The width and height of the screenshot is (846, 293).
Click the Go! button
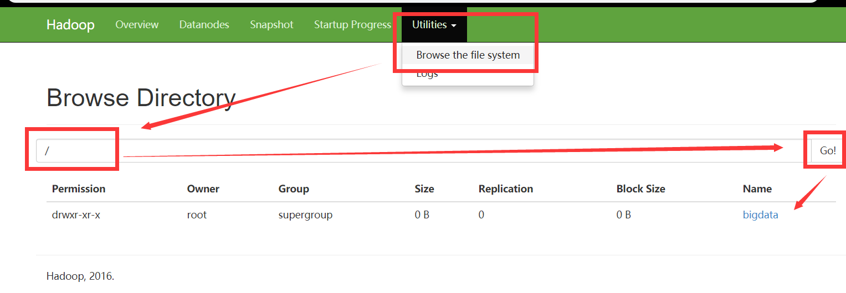[x=828, y=150]
